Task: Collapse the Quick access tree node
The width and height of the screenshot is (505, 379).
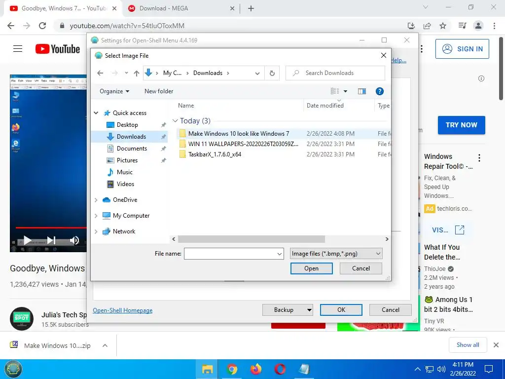Action: pos(96,113)
